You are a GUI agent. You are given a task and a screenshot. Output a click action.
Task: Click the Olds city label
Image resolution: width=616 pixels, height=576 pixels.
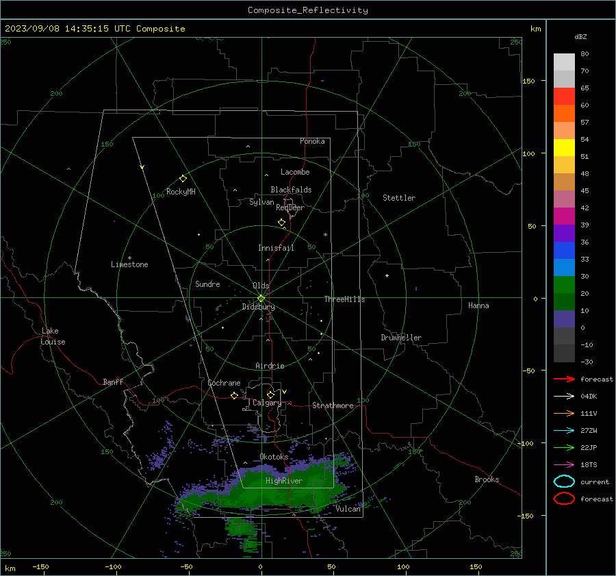click(x=261, y=286)
